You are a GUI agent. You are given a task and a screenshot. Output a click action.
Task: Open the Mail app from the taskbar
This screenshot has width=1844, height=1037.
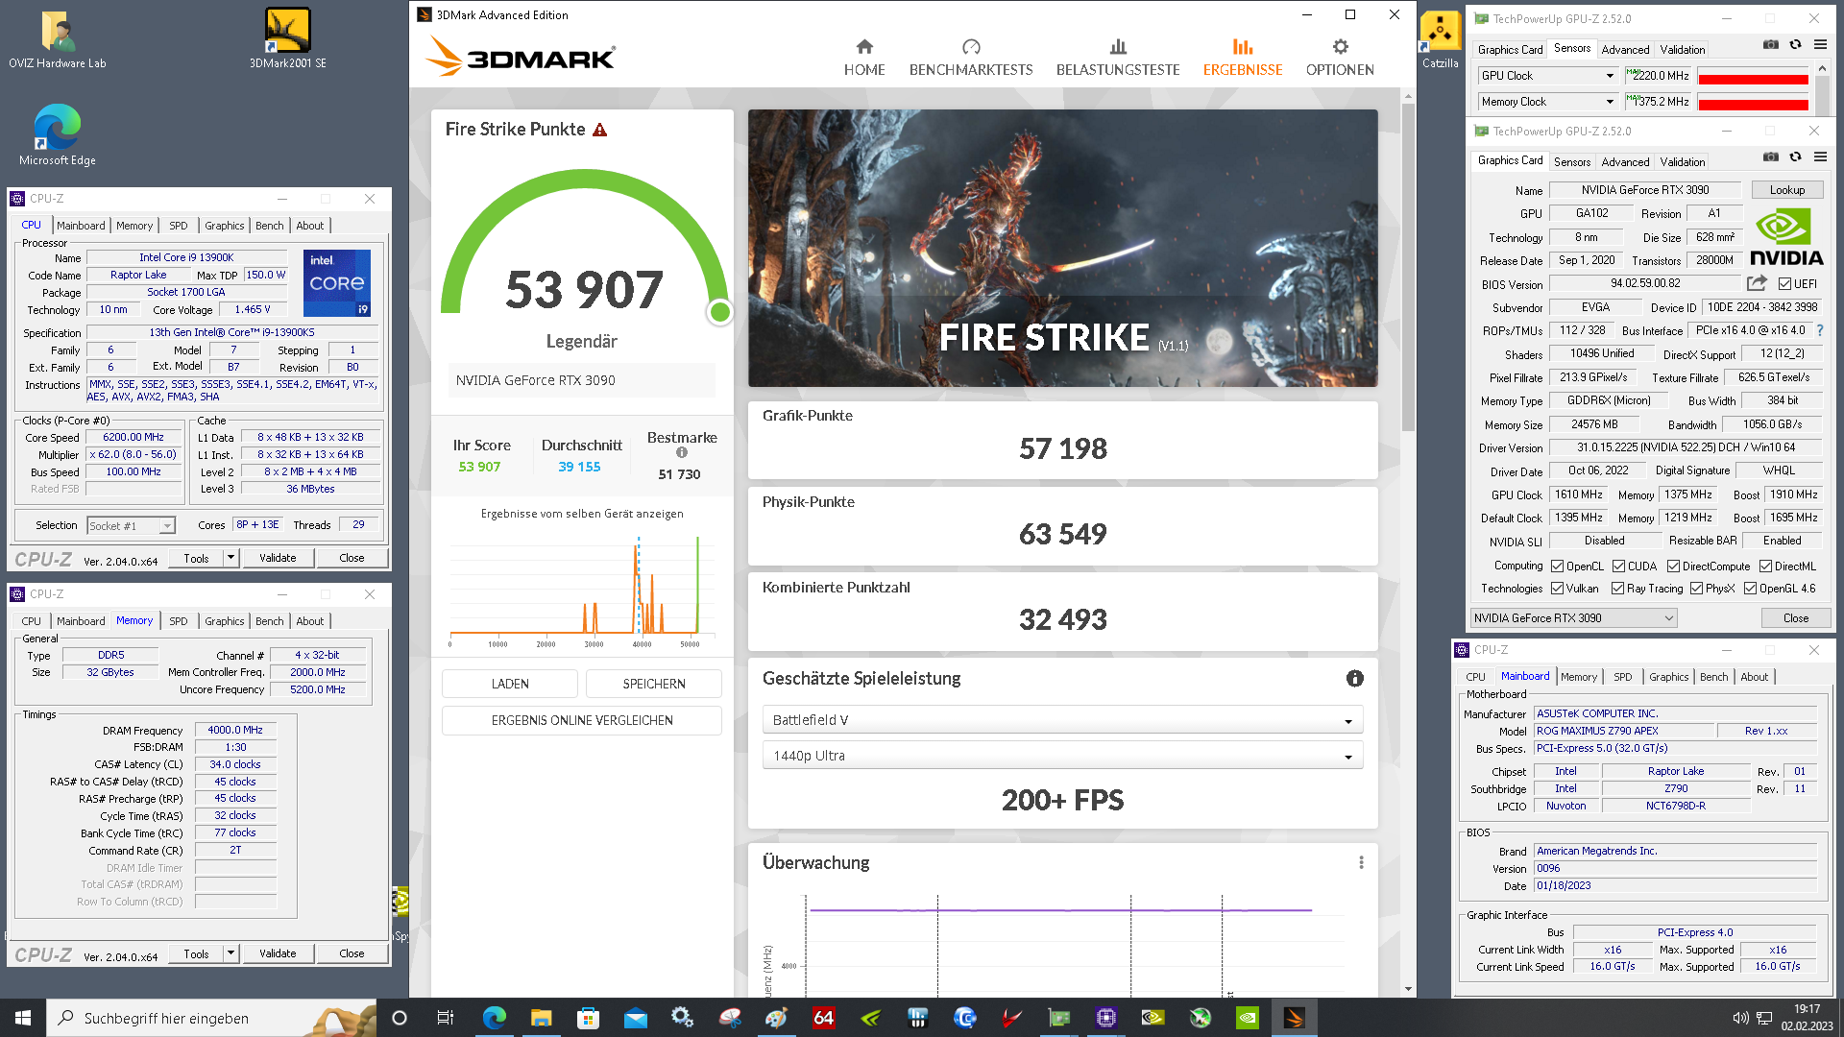pyautogui.click(x=635, y=1018)
